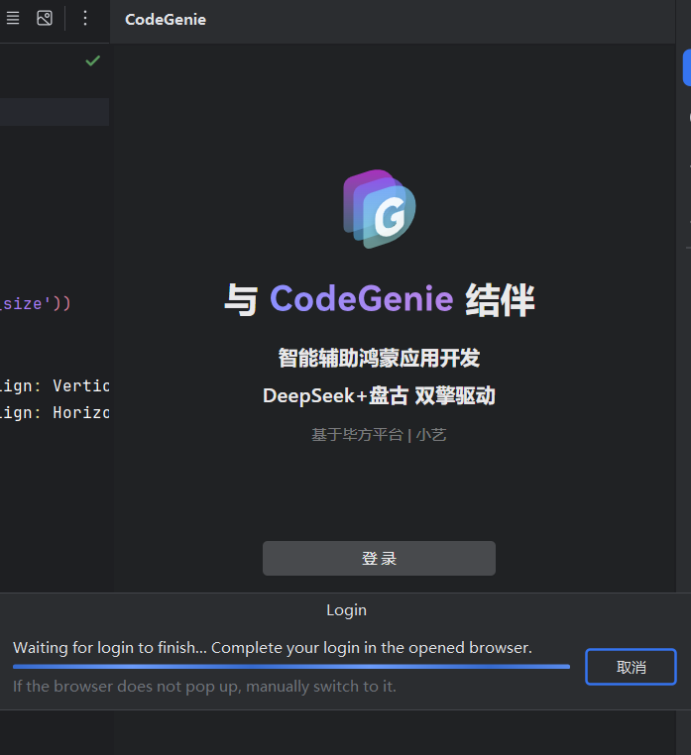
Task: Click the 'Waiting for login to finish' message
Action: click(273, 648)
